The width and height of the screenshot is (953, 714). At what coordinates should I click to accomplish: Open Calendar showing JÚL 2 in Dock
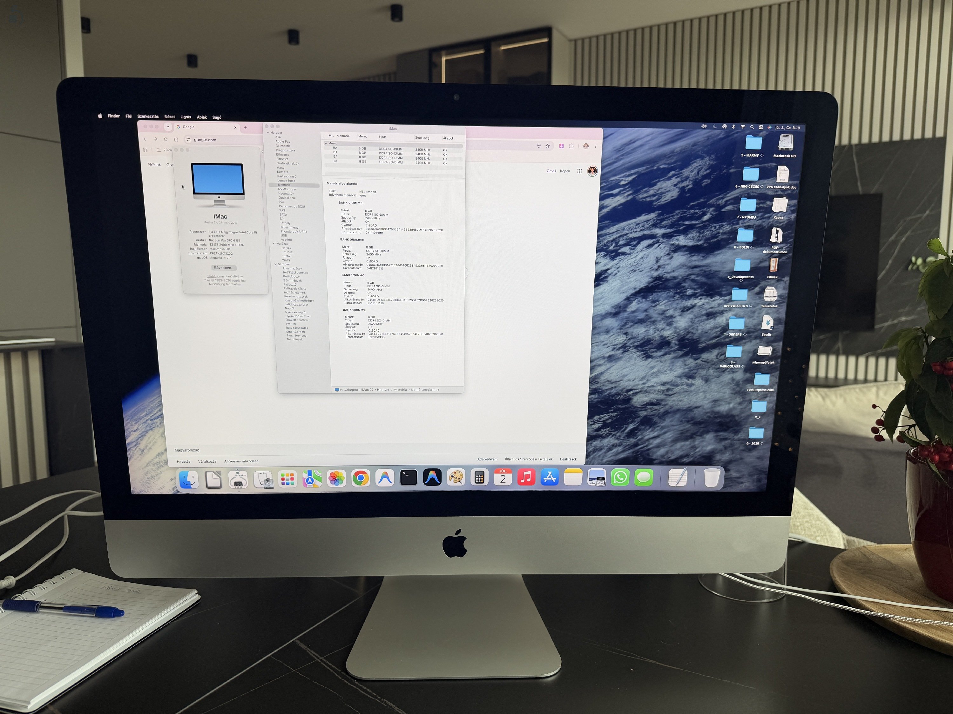(503, 477)
